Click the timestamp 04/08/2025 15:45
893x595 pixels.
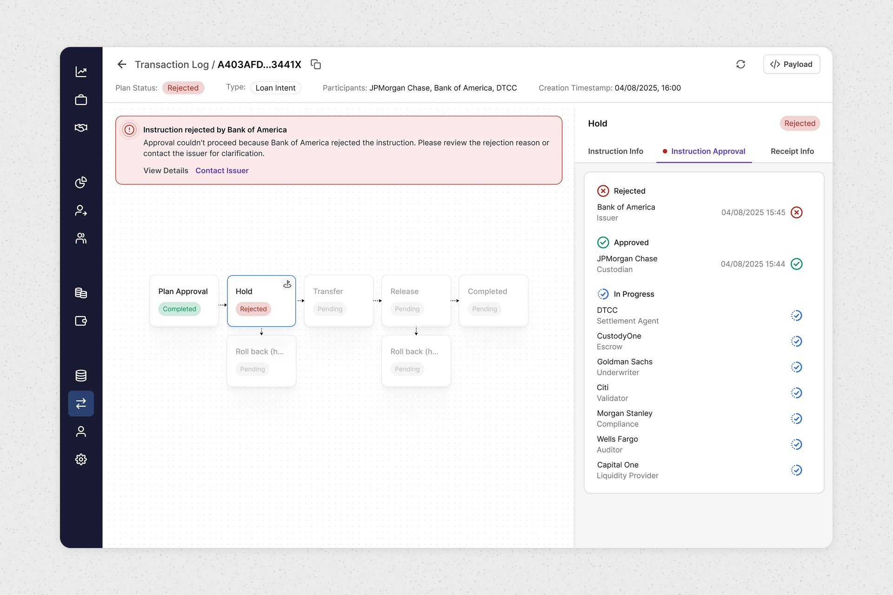[753, 212]
